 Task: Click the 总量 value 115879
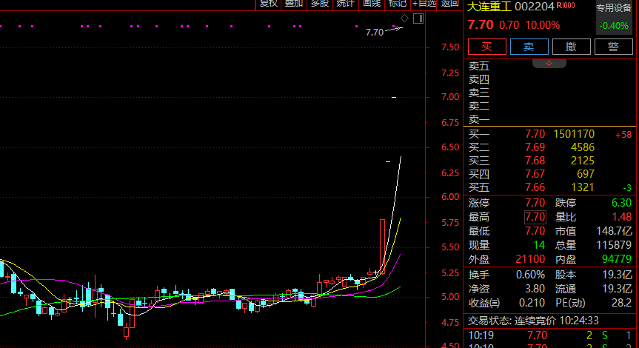[x=614, y=245]
